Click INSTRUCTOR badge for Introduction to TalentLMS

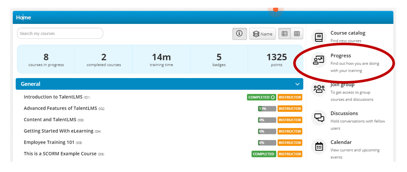tap(290, 97)
